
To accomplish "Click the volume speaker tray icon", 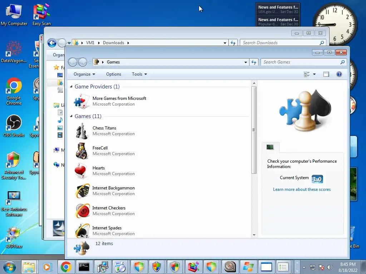I will (330, 267).
